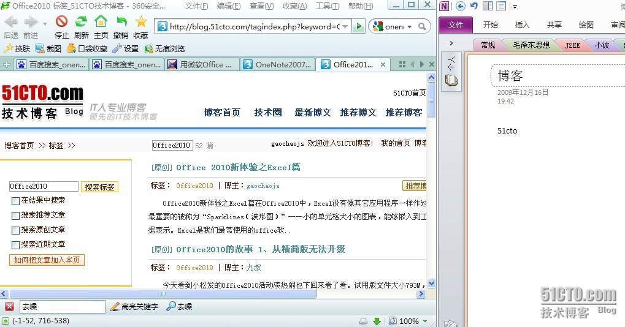This screenshot has height=327, width=625.
Task: Close the Office201... browser tab
Action: point(383,64)
